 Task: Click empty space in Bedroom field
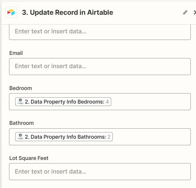pyautogui.click(x=150, y=102)
